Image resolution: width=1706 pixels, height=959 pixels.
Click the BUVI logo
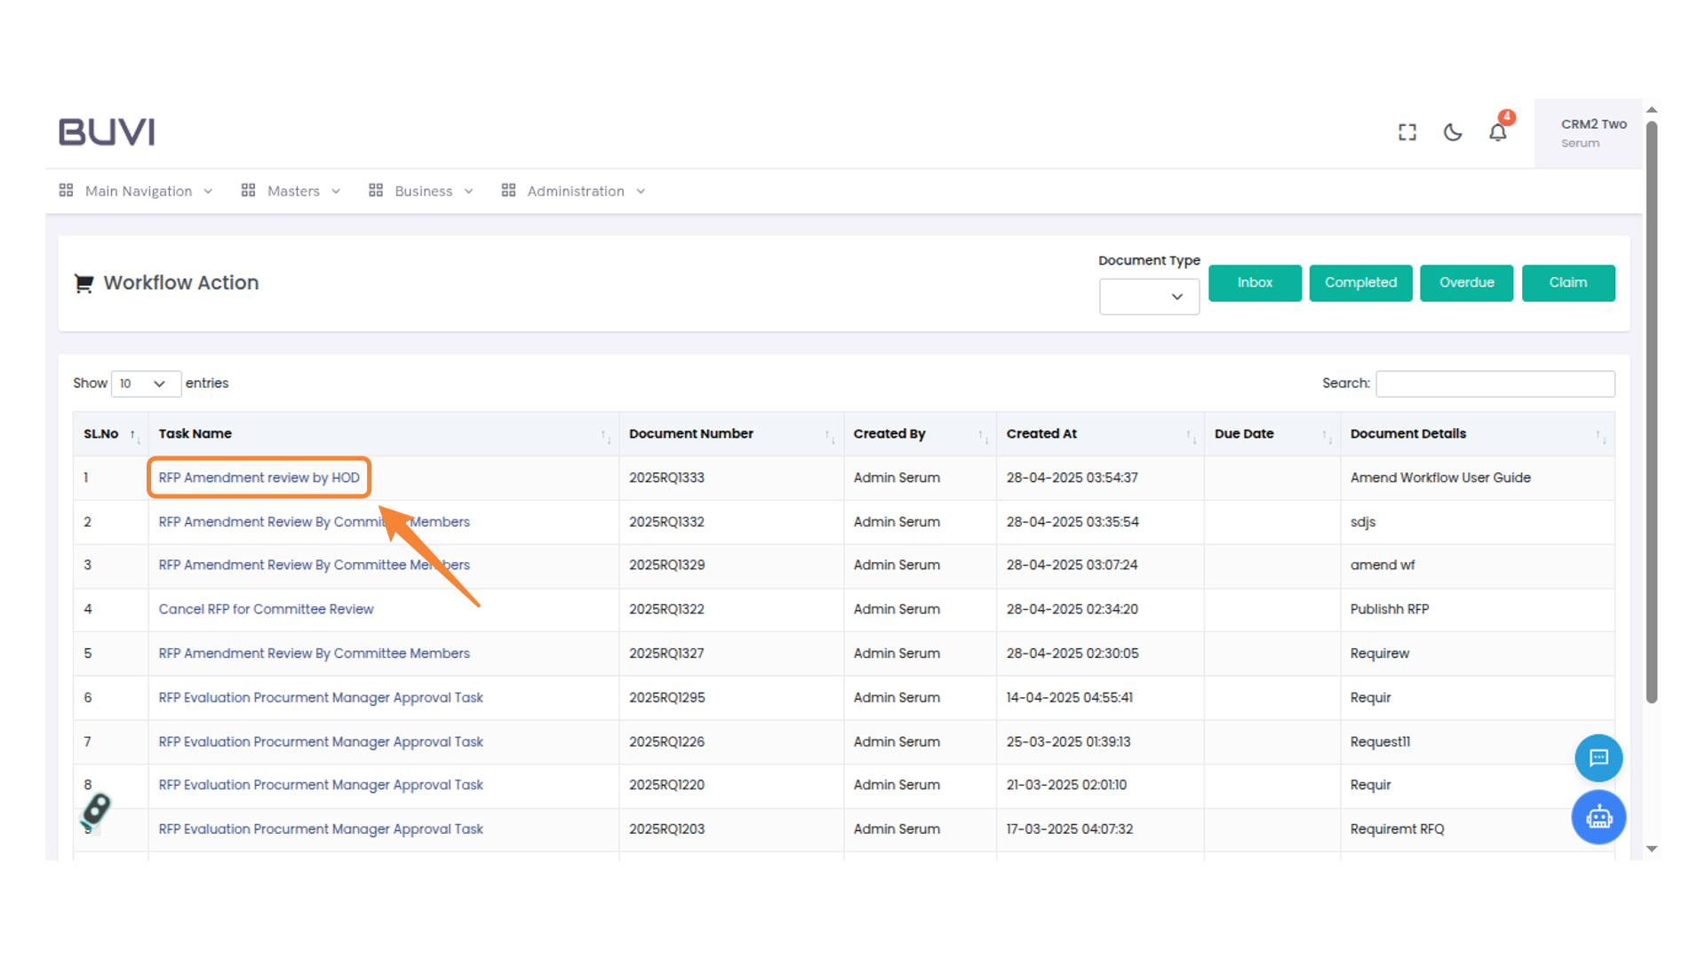point(107,131)
